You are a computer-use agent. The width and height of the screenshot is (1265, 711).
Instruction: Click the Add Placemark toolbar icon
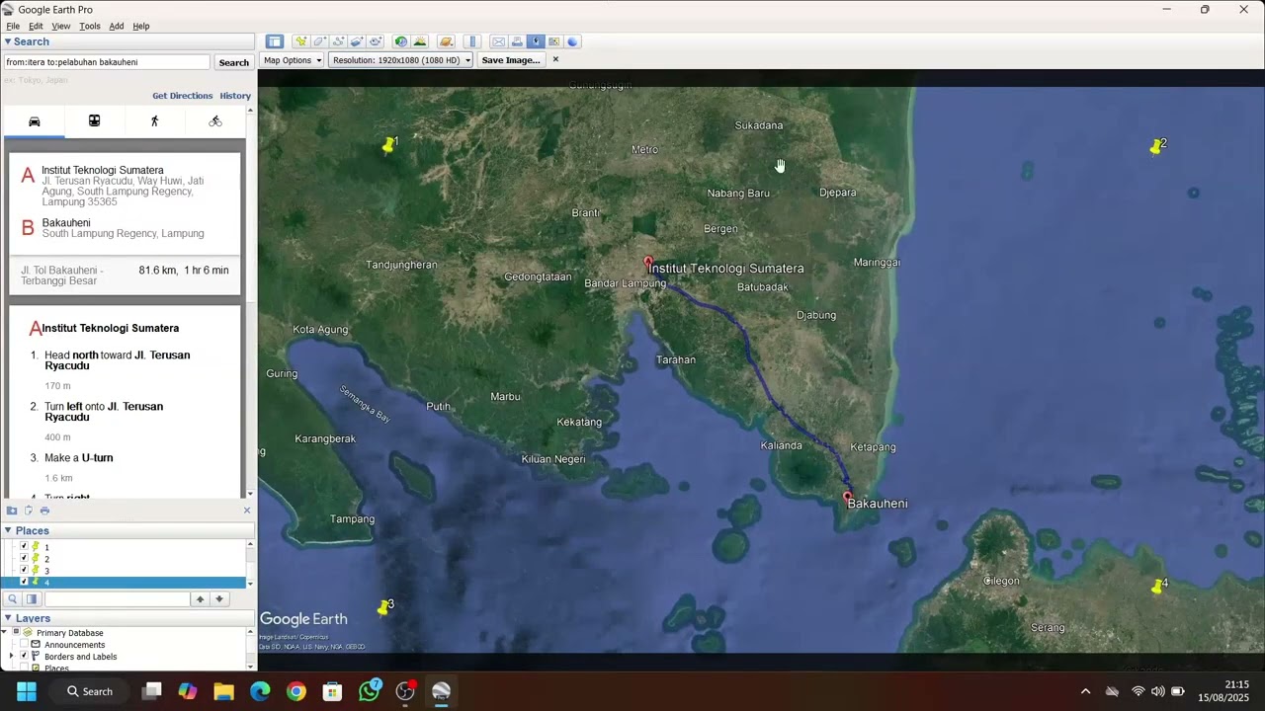(x=301, y=41)
